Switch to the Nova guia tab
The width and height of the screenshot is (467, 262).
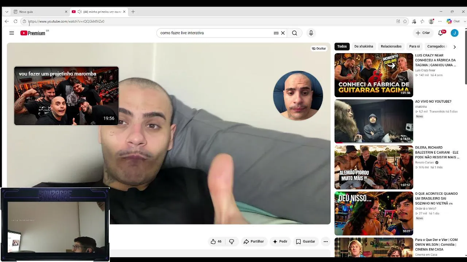40,12
